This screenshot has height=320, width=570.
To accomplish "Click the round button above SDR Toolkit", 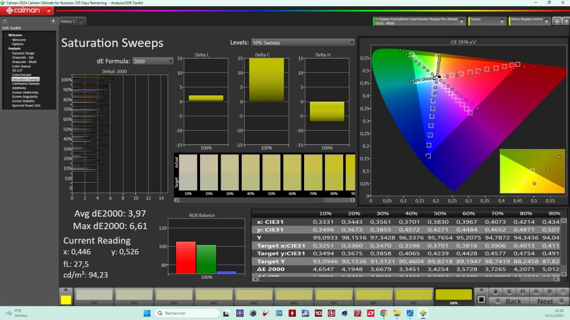I will tap(4, 21).
